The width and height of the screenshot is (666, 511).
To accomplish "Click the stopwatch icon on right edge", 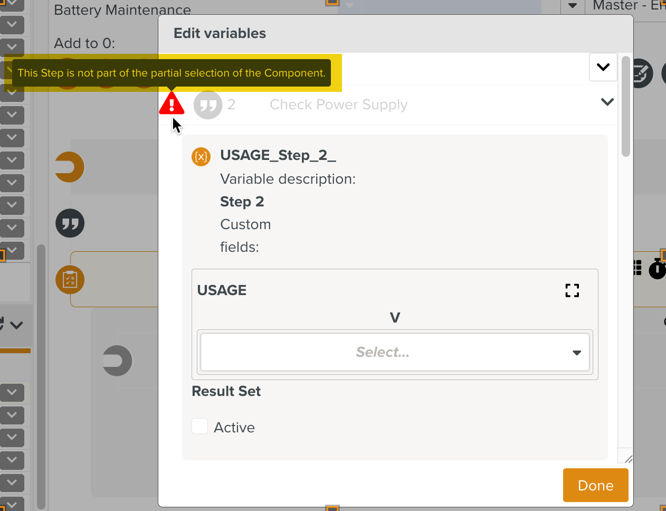I will 657,269.
